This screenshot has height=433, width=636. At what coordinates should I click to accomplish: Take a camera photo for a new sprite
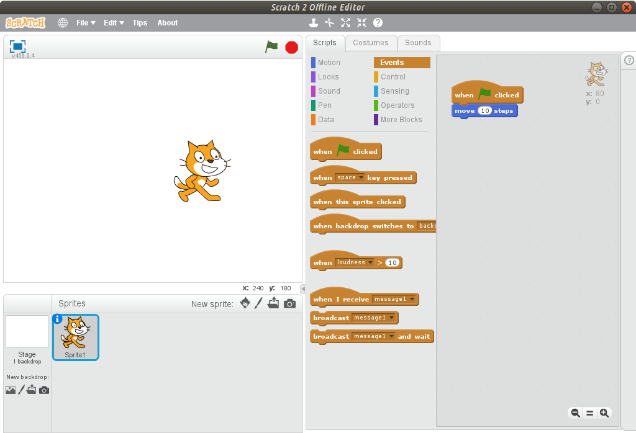point(288,303)
